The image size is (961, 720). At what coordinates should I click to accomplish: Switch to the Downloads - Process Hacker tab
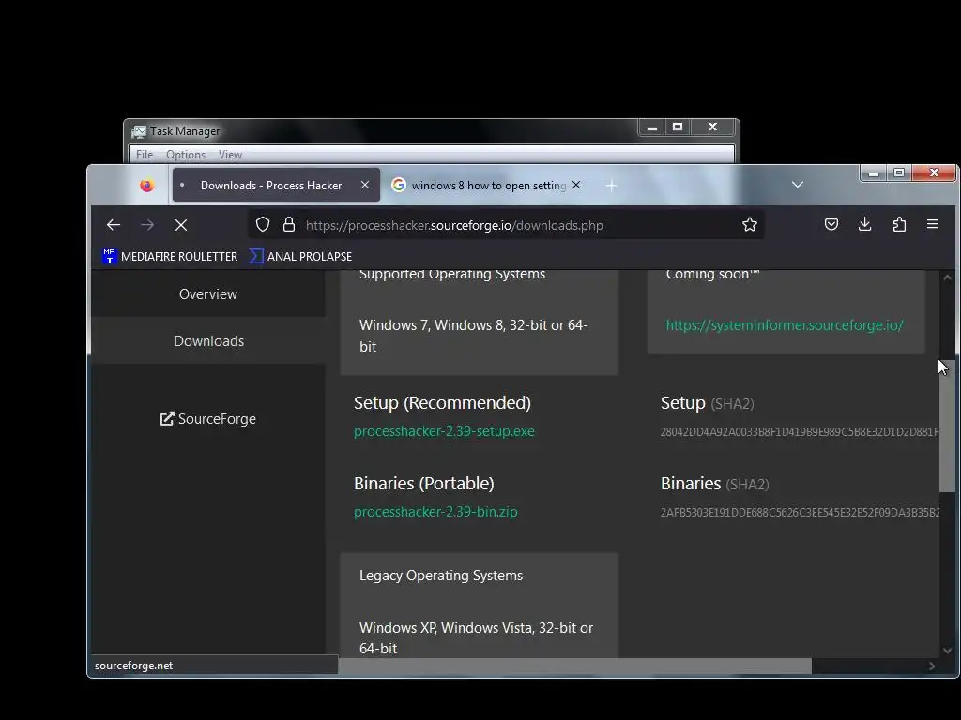pos(276,185)
